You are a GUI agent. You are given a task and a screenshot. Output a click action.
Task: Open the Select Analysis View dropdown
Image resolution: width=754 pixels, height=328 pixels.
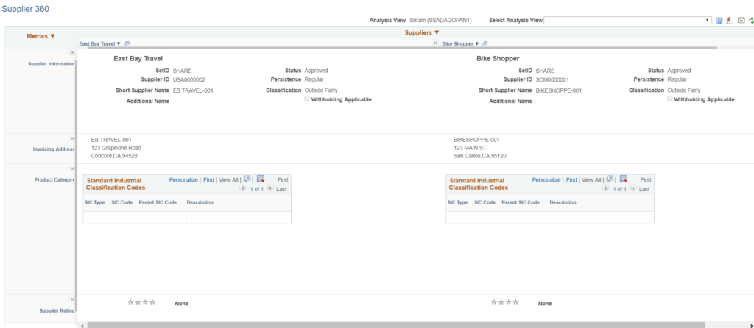627,20
